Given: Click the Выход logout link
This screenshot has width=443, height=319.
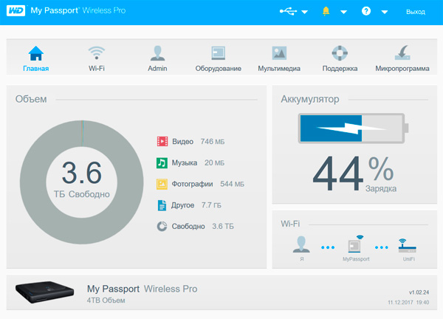Looking at the screenshot, I should 416,13.
